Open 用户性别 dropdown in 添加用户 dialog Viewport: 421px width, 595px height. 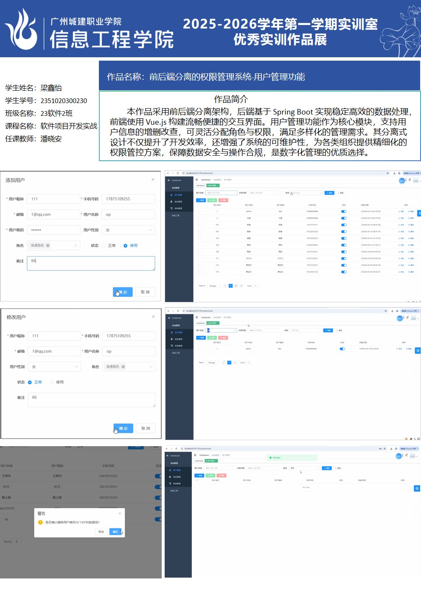tap(128, 230)
